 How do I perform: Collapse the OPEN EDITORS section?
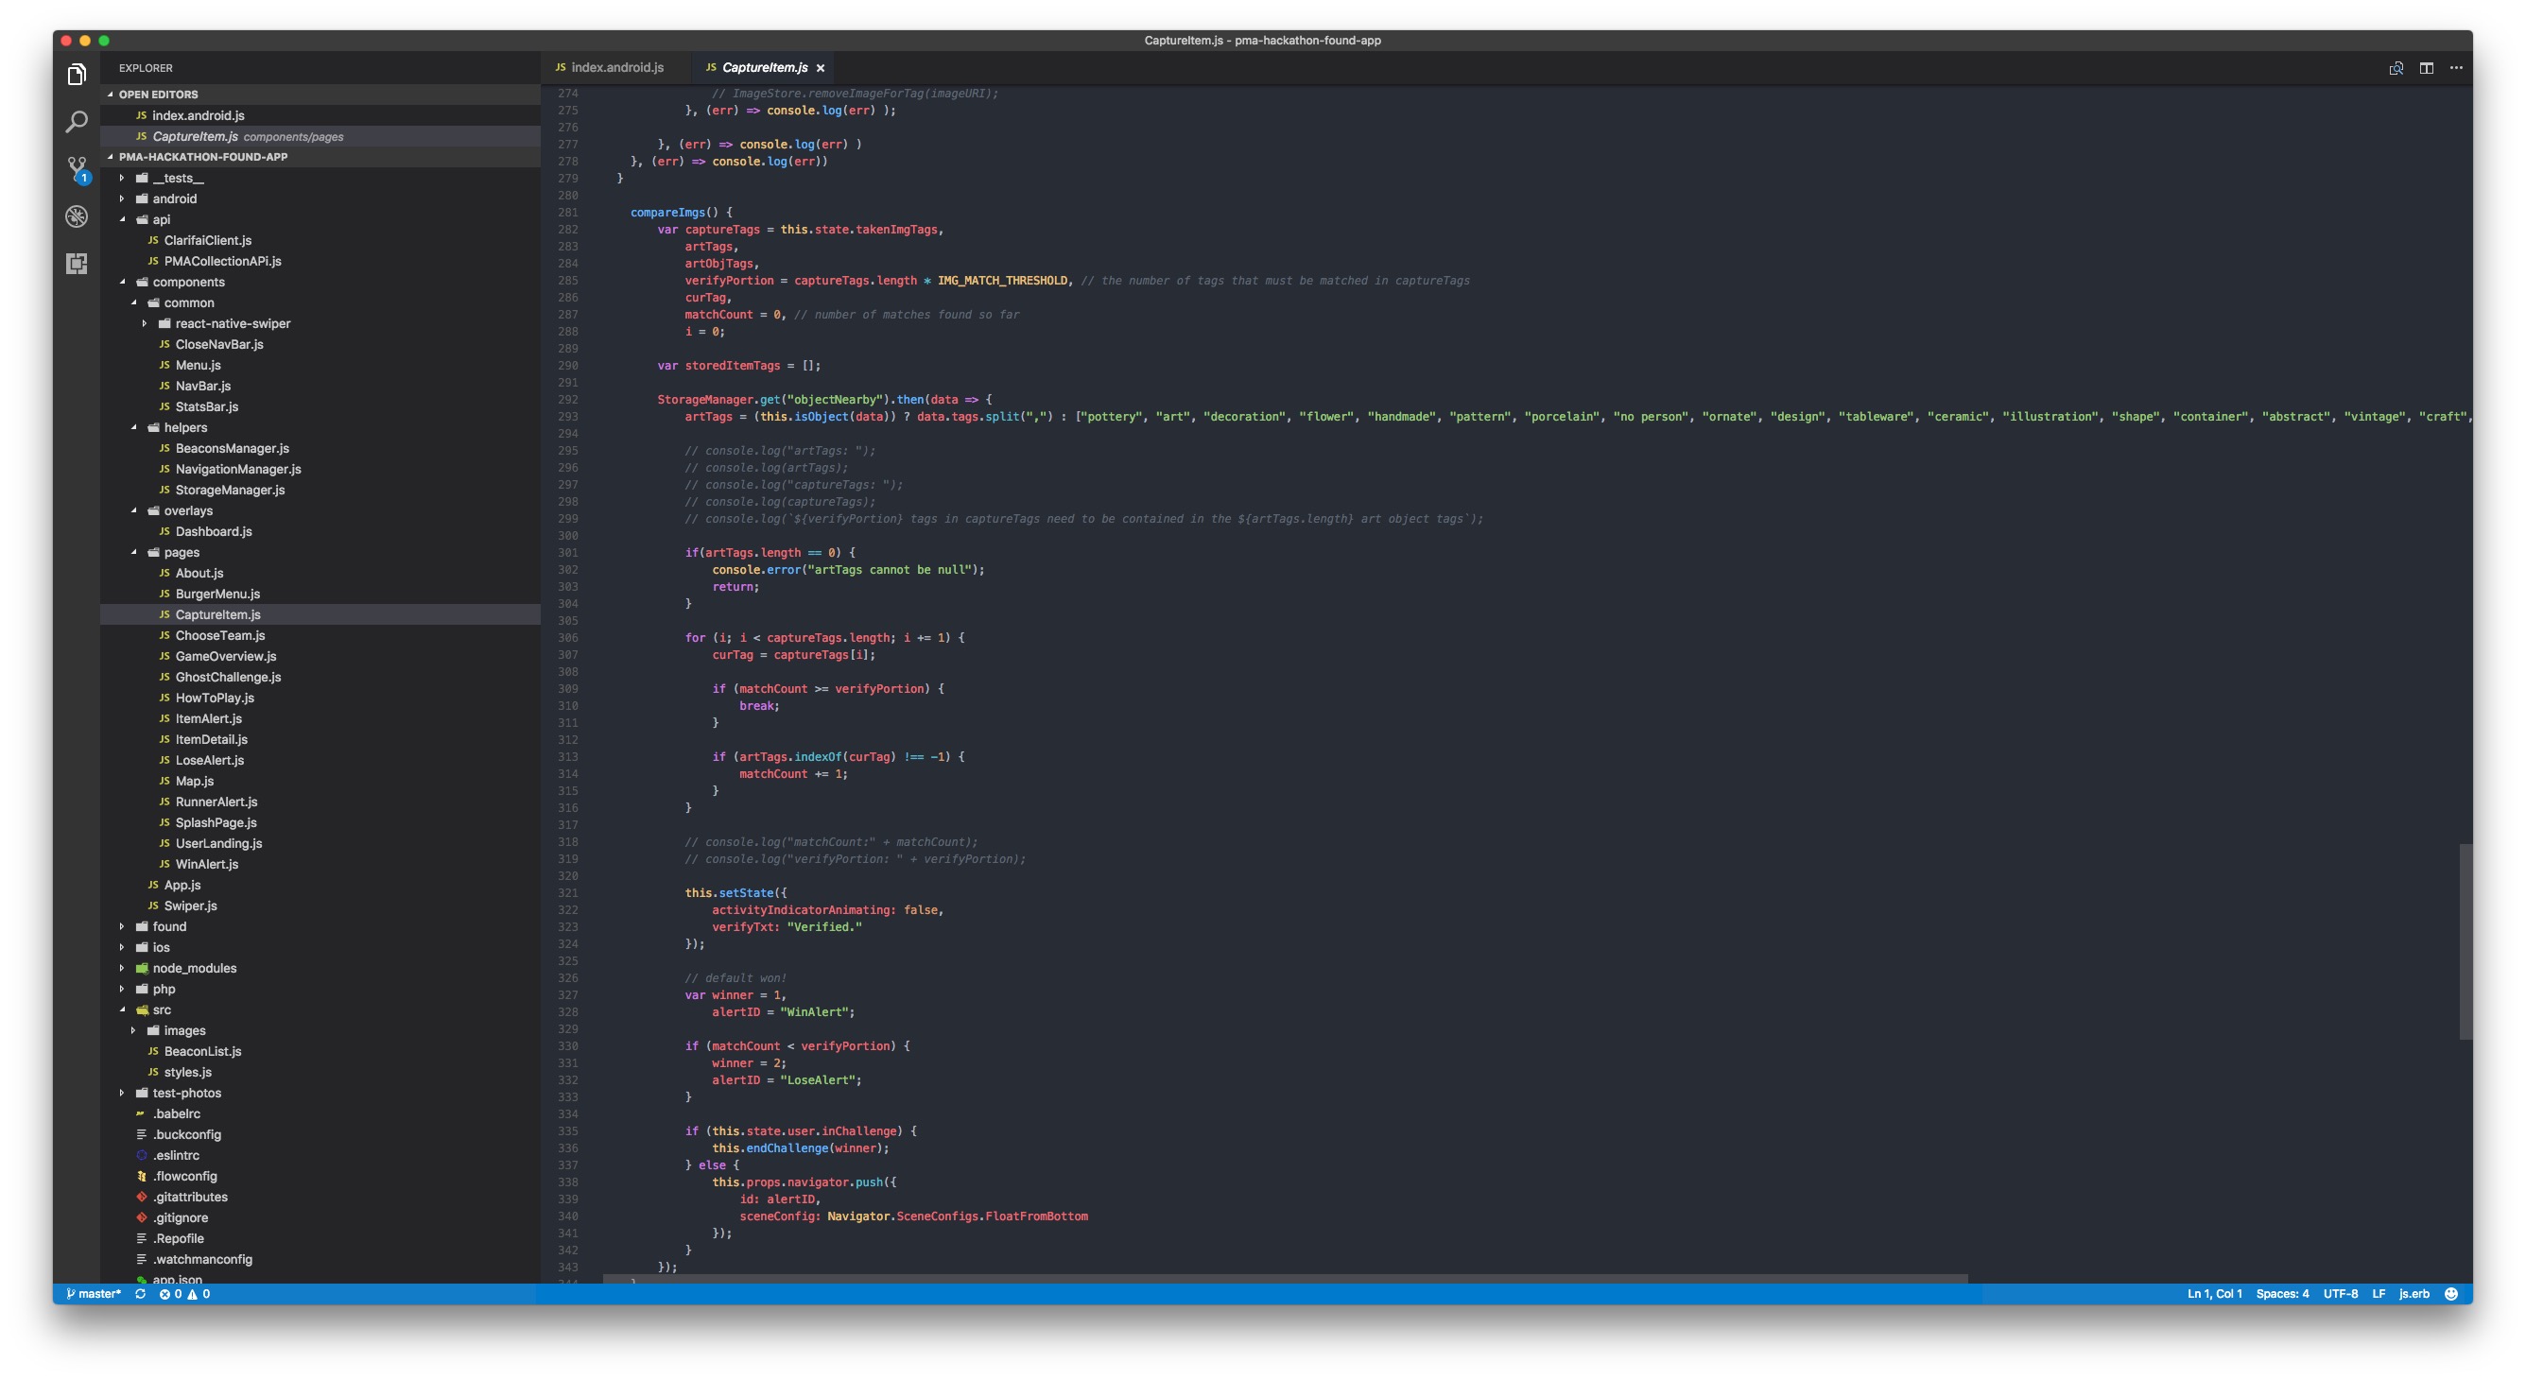click(x=158, y=95)
